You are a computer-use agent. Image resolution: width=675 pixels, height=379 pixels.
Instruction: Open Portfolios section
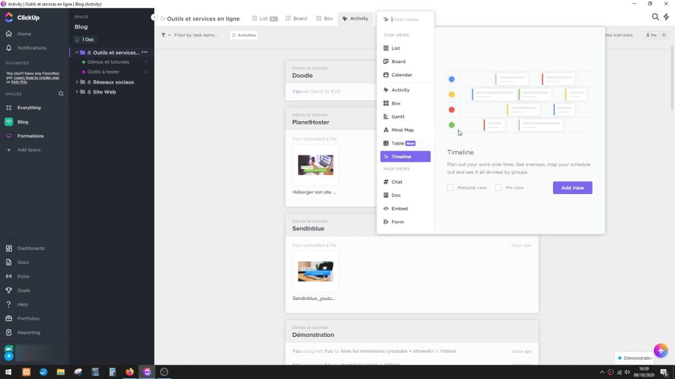coord(22,318)
